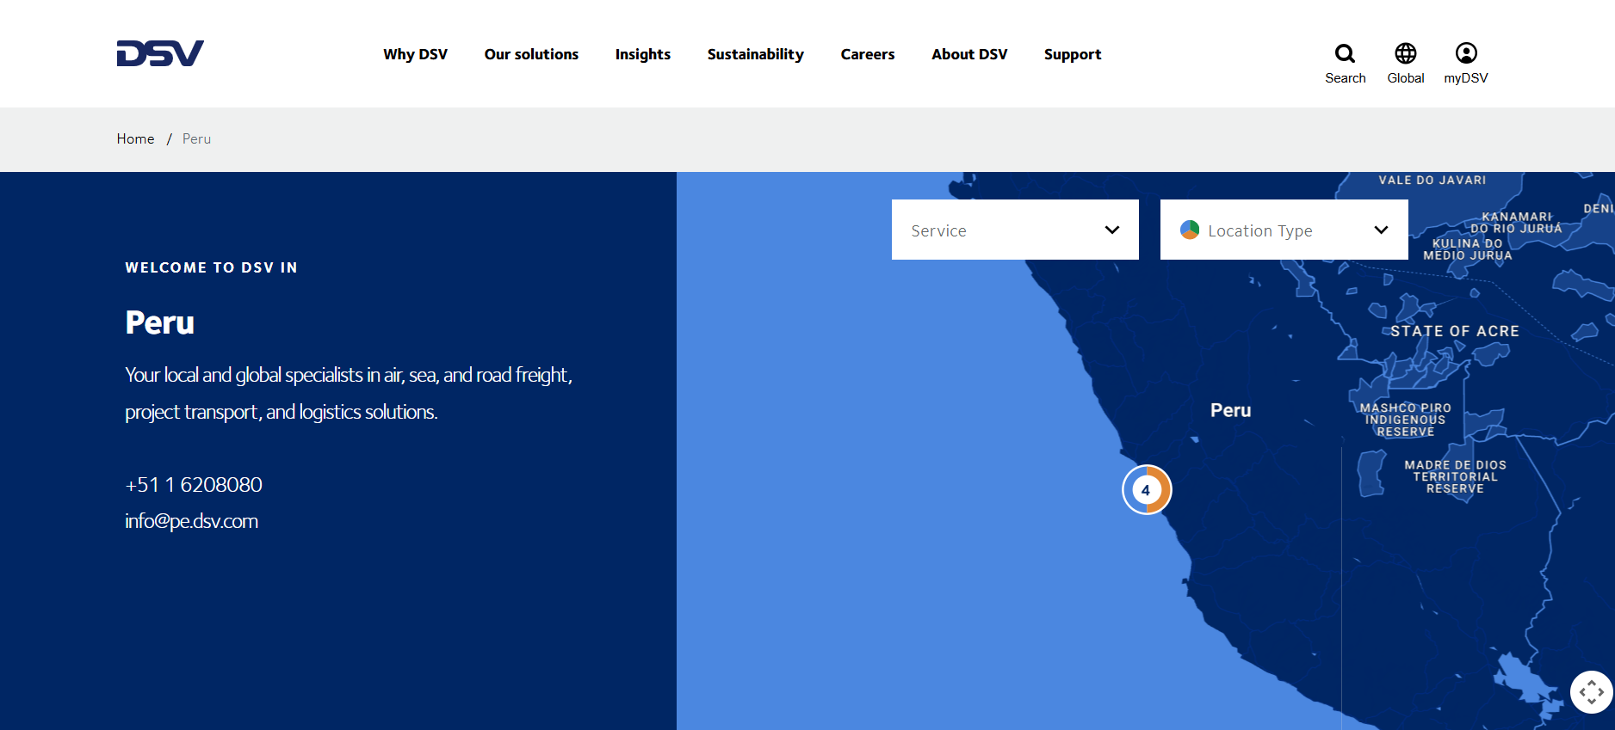The height and width of the screenshot is (730, 1615).
Task: Open the Our solutions menu
Action: point(531,54)
